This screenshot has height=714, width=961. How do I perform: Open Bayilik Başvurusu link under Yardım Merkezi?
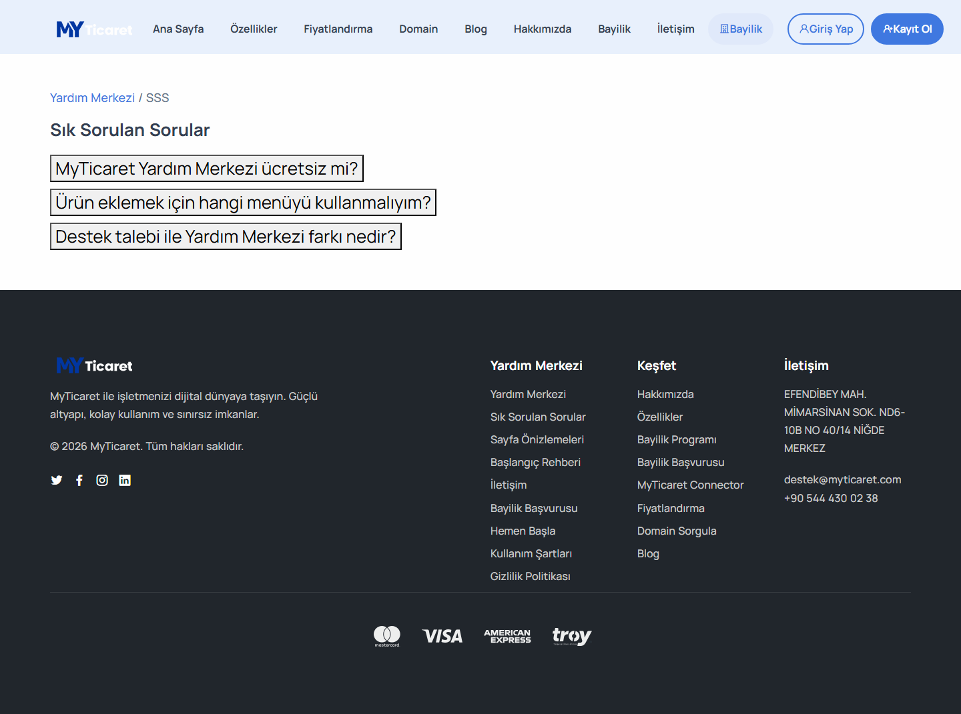pyautogui.click(x=534, y=509)
